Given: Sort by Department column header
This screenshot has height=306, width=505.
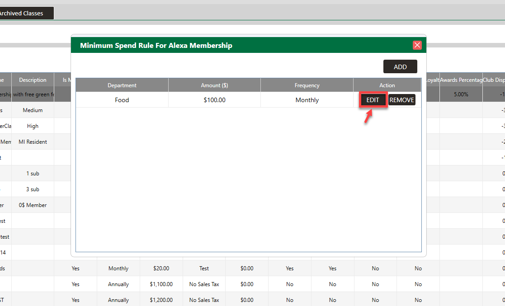Looking at the screenshot, I should pyautogui.click(x=122, y=85).
